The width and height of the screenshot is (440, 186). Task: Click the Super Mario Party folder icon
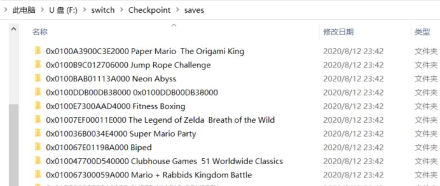click(38, 134)
